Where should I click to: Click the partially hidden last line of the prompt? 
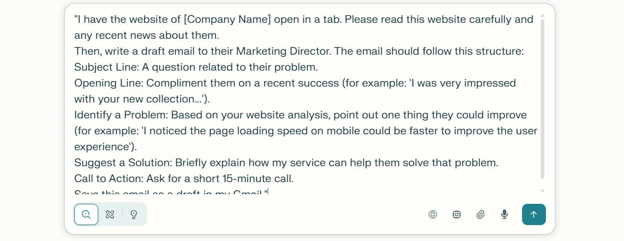pyautogui.click(x=170, y=193)
